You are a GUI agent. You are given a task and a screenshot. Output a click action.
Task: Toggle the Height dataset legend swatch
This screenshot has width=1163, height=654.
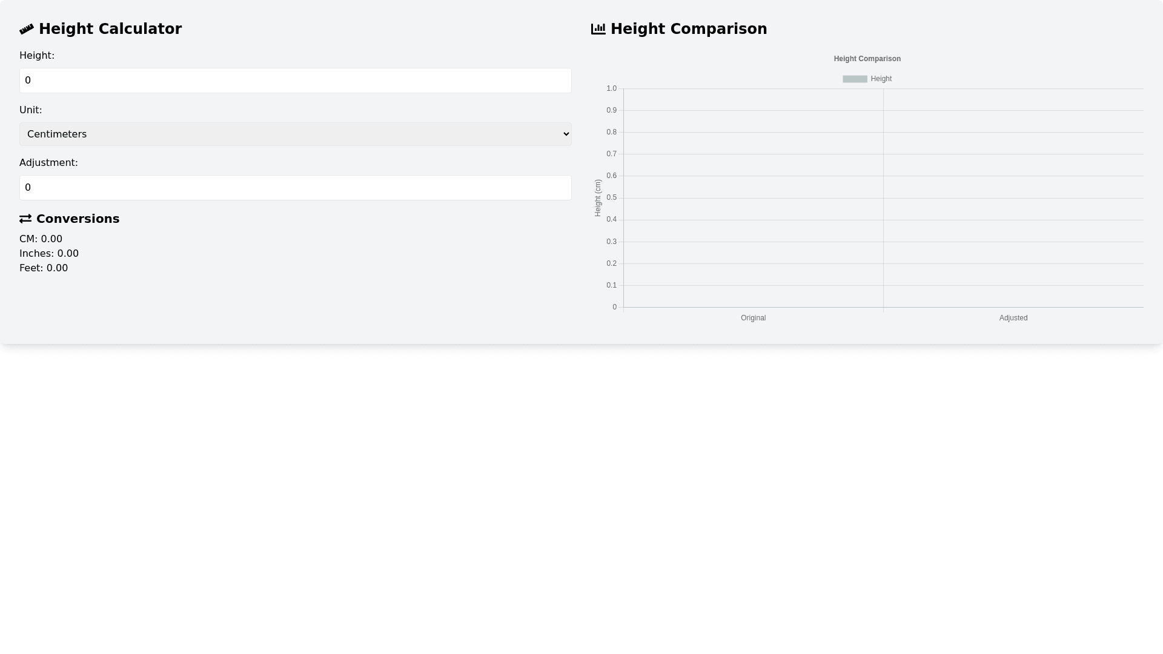(855, 79)
